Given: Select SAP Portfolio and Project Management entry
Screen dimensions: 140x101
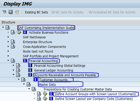Looking at the screenshot, I should (x=51, y=56).
